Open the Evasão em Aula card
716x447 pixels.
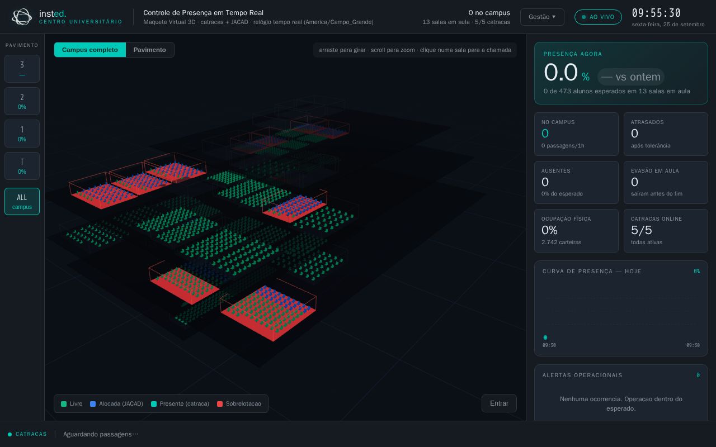click(x=666, y=182)
